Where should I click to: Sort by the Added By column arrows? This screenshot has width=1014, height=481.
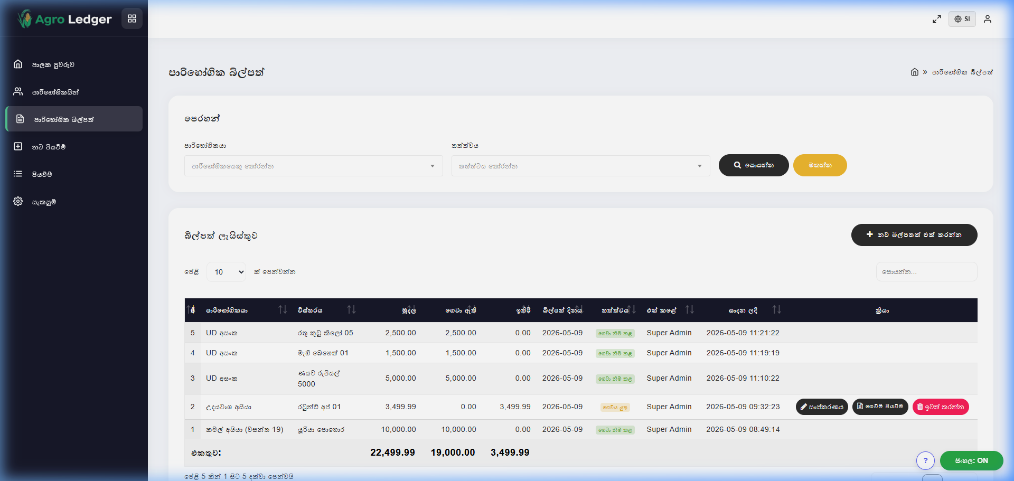(690, 310)
